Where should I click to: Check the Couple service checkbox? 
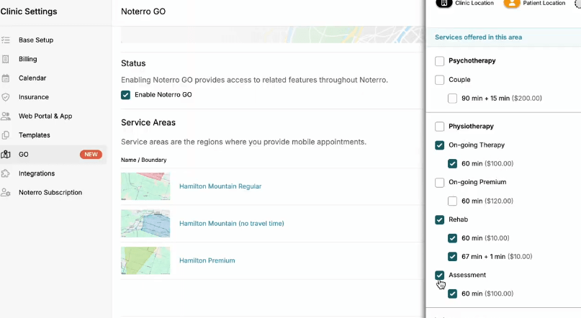point(439,80)
